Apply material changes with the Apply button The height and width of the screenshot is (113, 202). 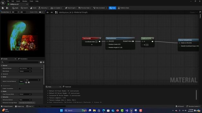[x=15, y=8]
